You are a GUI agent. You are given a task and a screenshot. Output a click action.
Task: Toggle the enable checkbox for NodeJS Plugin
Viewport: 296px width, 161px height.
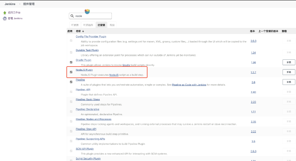[x=71, y=72]
